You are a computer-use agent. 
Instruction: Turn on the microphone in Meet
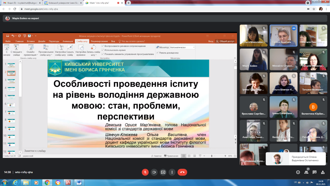tap(145, 172)
